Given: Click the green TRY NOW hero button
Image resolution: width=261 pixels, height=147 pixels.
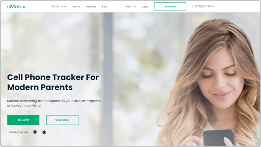Looking at the screenshot, I should point(23,120).
